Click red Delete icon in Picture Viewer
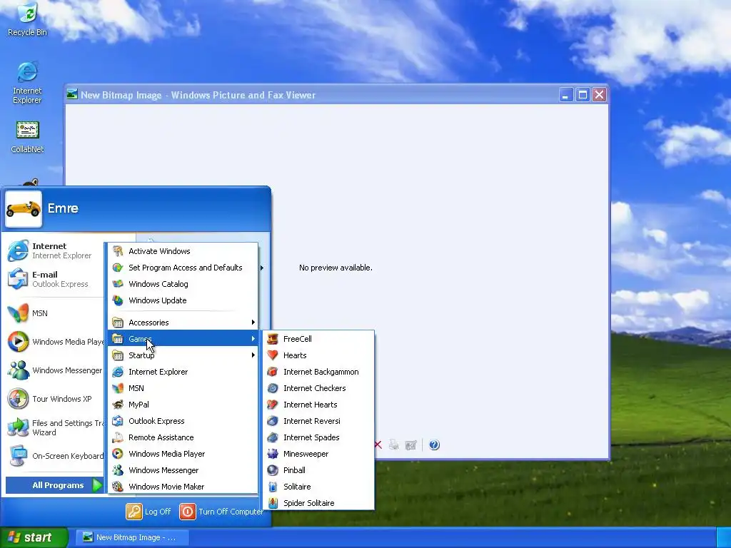The height and width of the screenshot is (548, 731). [378, 445]
